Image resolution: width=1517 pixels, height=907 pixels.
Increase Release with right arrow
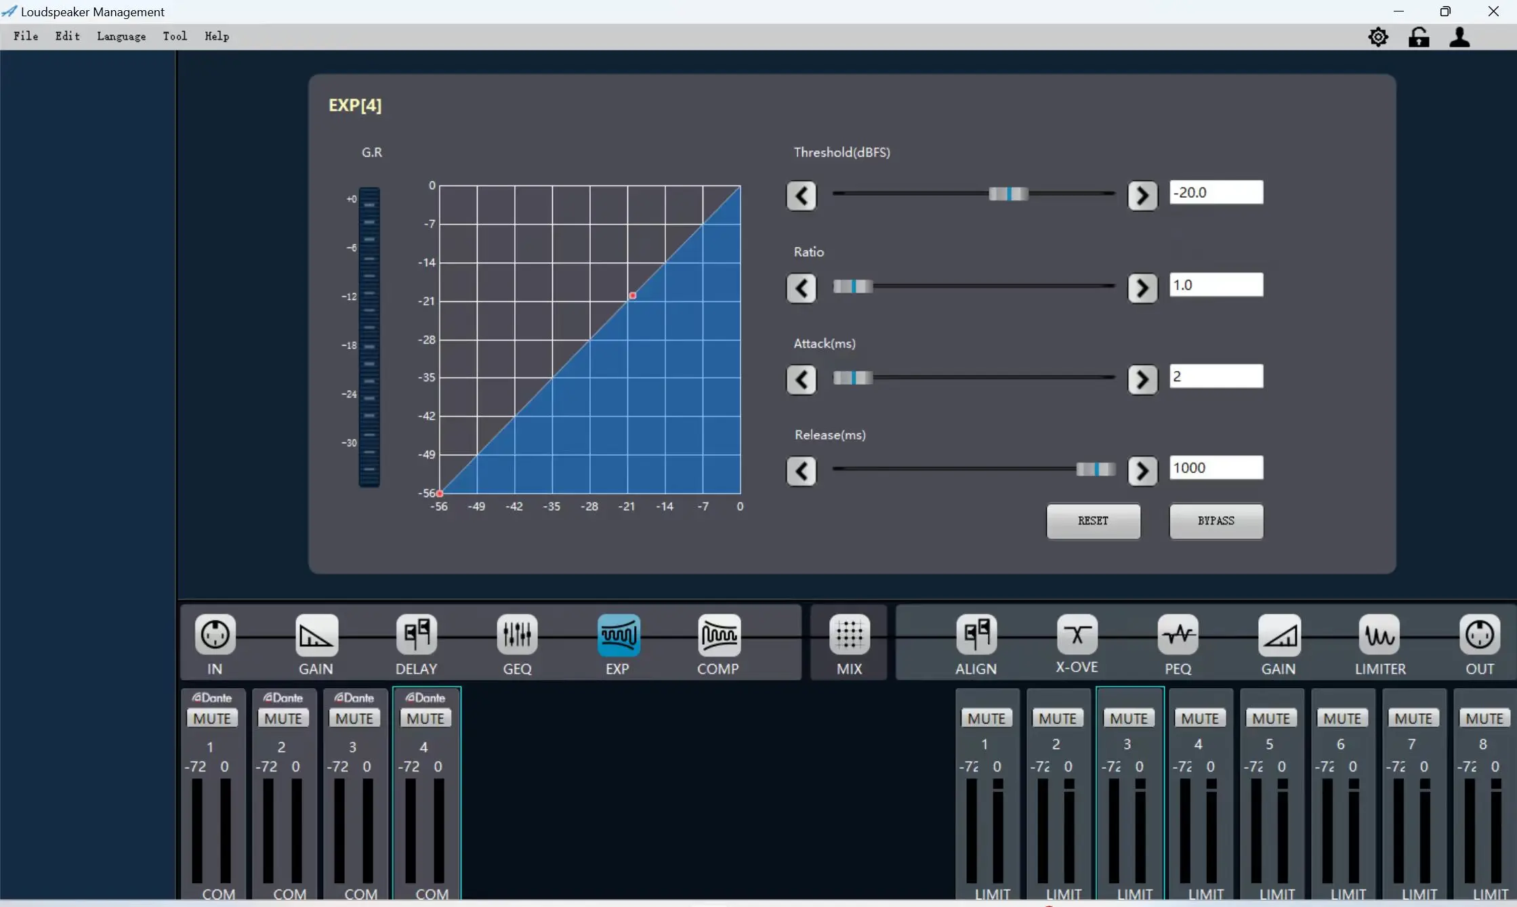point(1143,471)
